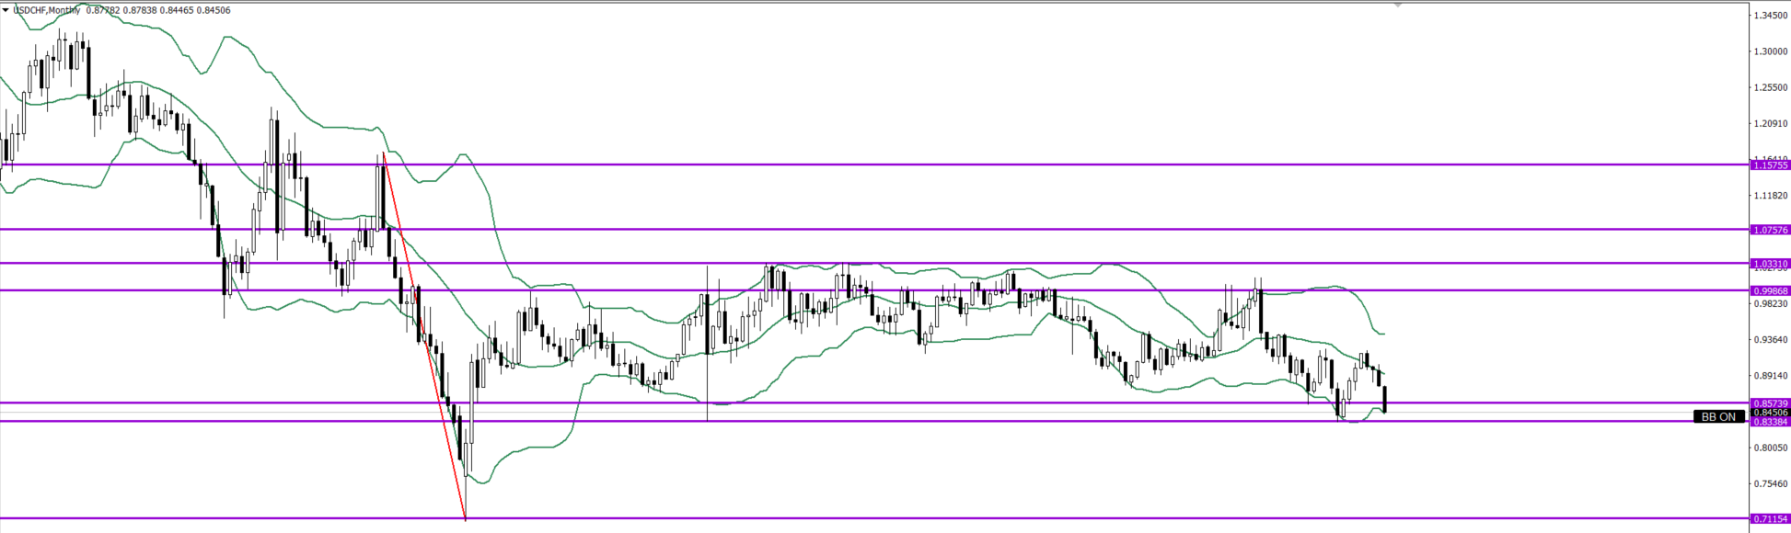Click 0.75460 on the price axis
The height and width of the screenshot is (533, 1791).
1771,483
